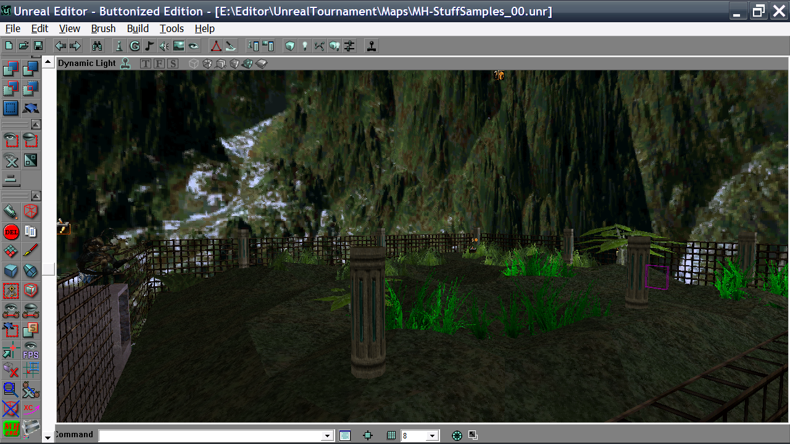This screenshot has width=790, height=444.
Task: Toggle the T button in viewport toolbar
Action: tap(145, 64)
